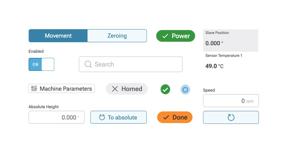Click the blue circular loading indicator

(185, 90)
